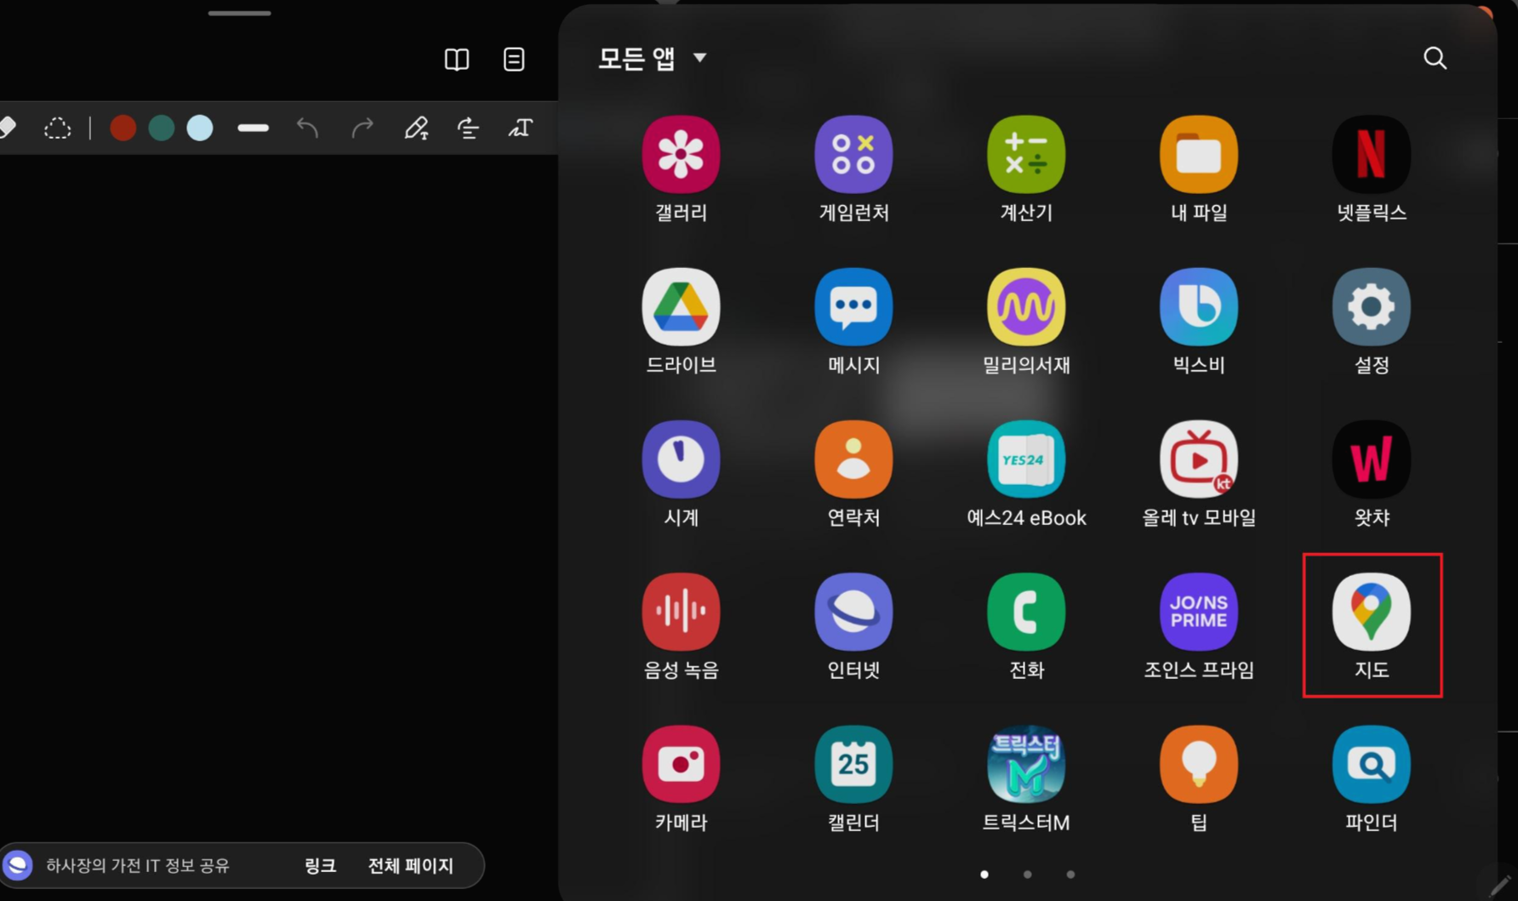Open the 음성 녹음 voice recorder
This screenshot has width=1518, height=901.
[x=681, y=612]
